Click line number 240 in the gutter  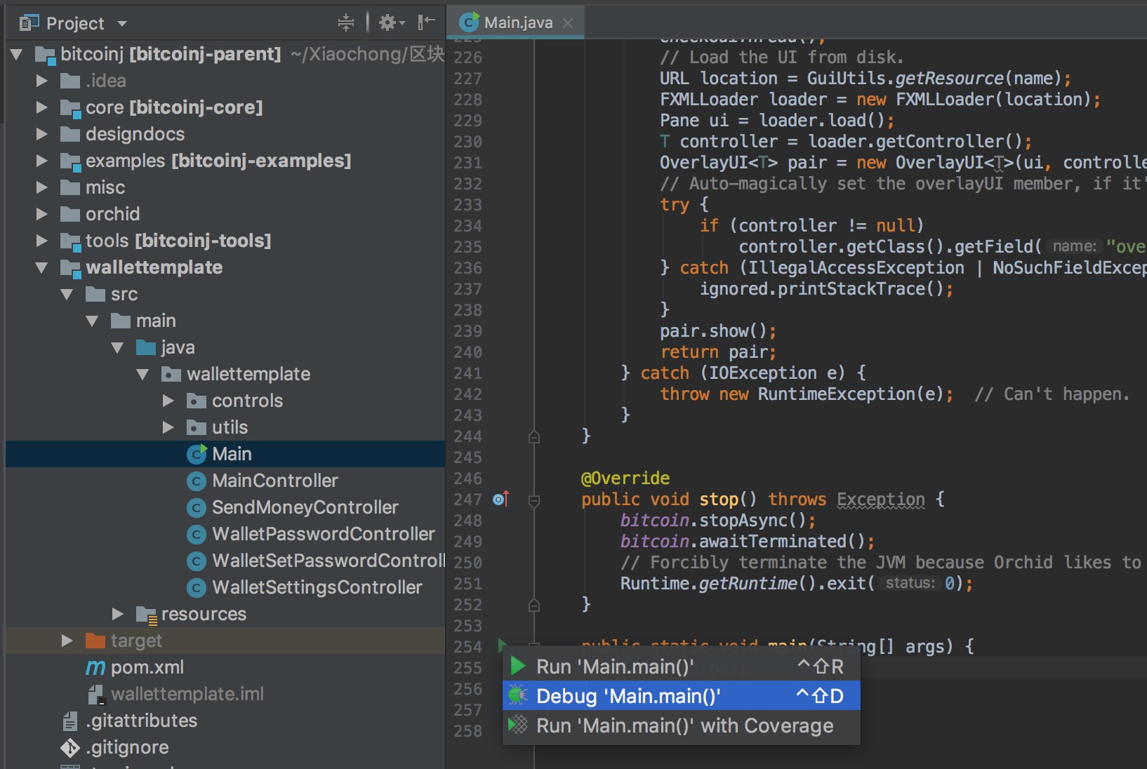pos(468,352)
